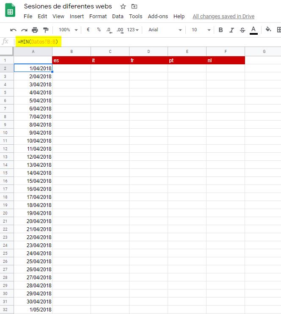The image size is (281, 314).
Task: Click the document title Sesiones de diferentes webs
Action: pos(68,6)
